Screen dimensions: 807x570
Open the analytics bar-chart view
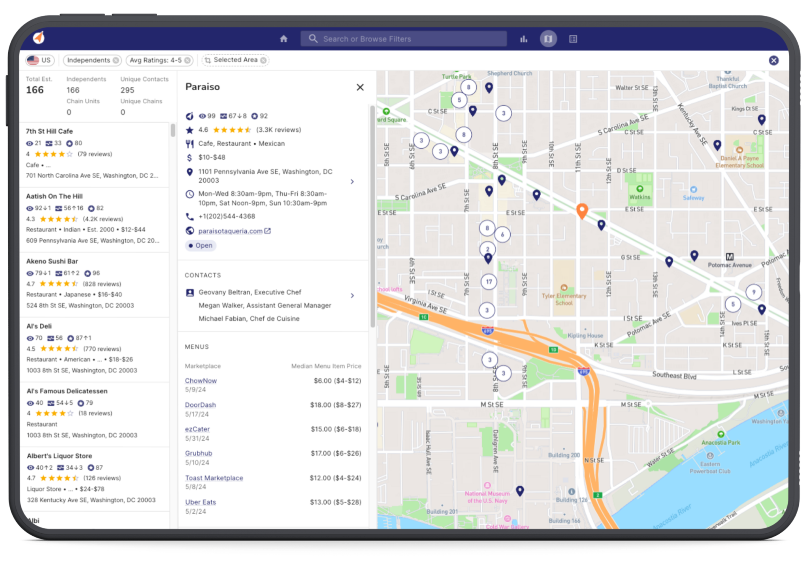coord(523,39)
